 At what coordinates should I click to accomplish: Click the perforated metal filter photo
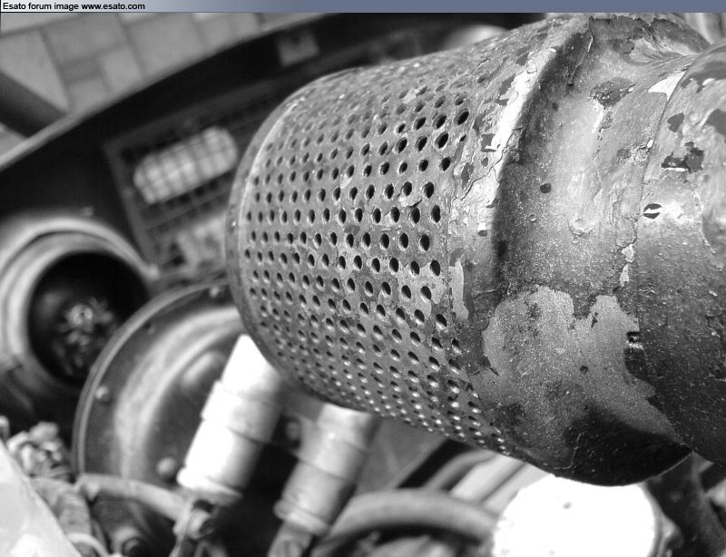pyautogui.click(x=363, y=285)
